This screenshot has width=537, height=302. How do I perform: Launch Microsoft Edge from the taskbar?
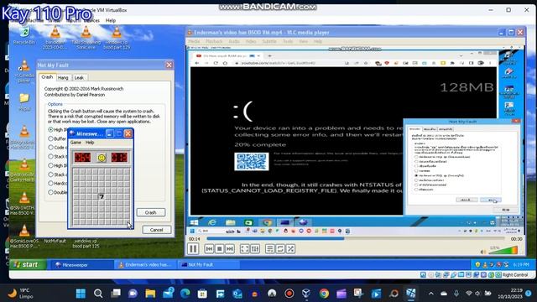[185, 294]
